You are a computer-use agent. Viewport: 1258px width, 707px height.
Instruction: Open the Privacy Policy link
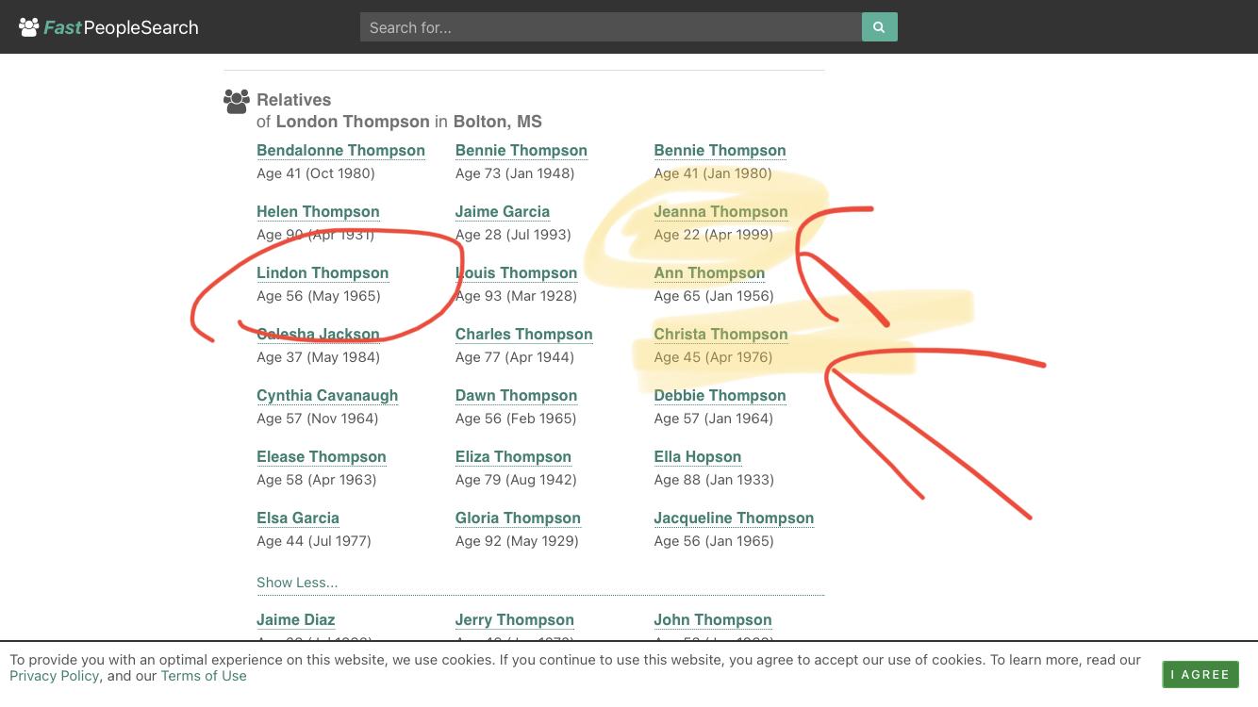coord(54,676)
